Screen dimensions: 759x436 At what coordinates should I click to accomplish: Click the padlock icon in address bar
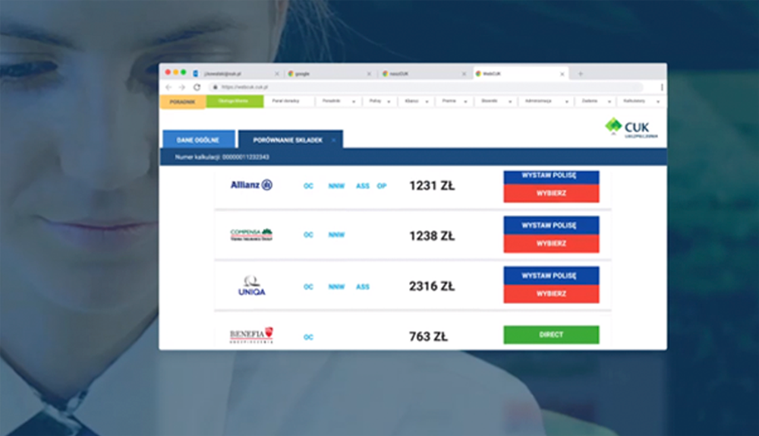click(216, 87)
